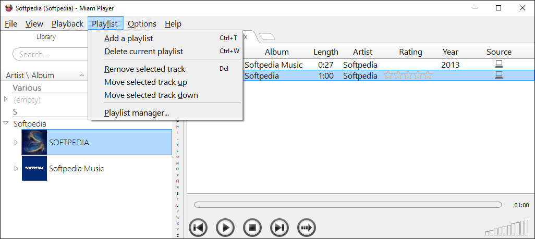The height and width of the screenshot is (239, 535).
Task: Choose Add a playlist
Action: pyautogui.click(x=165, y=39)
